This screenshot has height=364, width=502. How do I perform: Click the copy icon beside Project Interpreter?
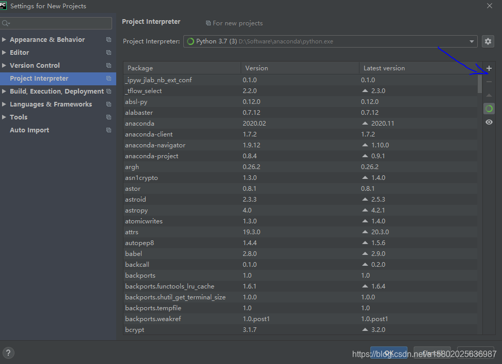[108, 78]
